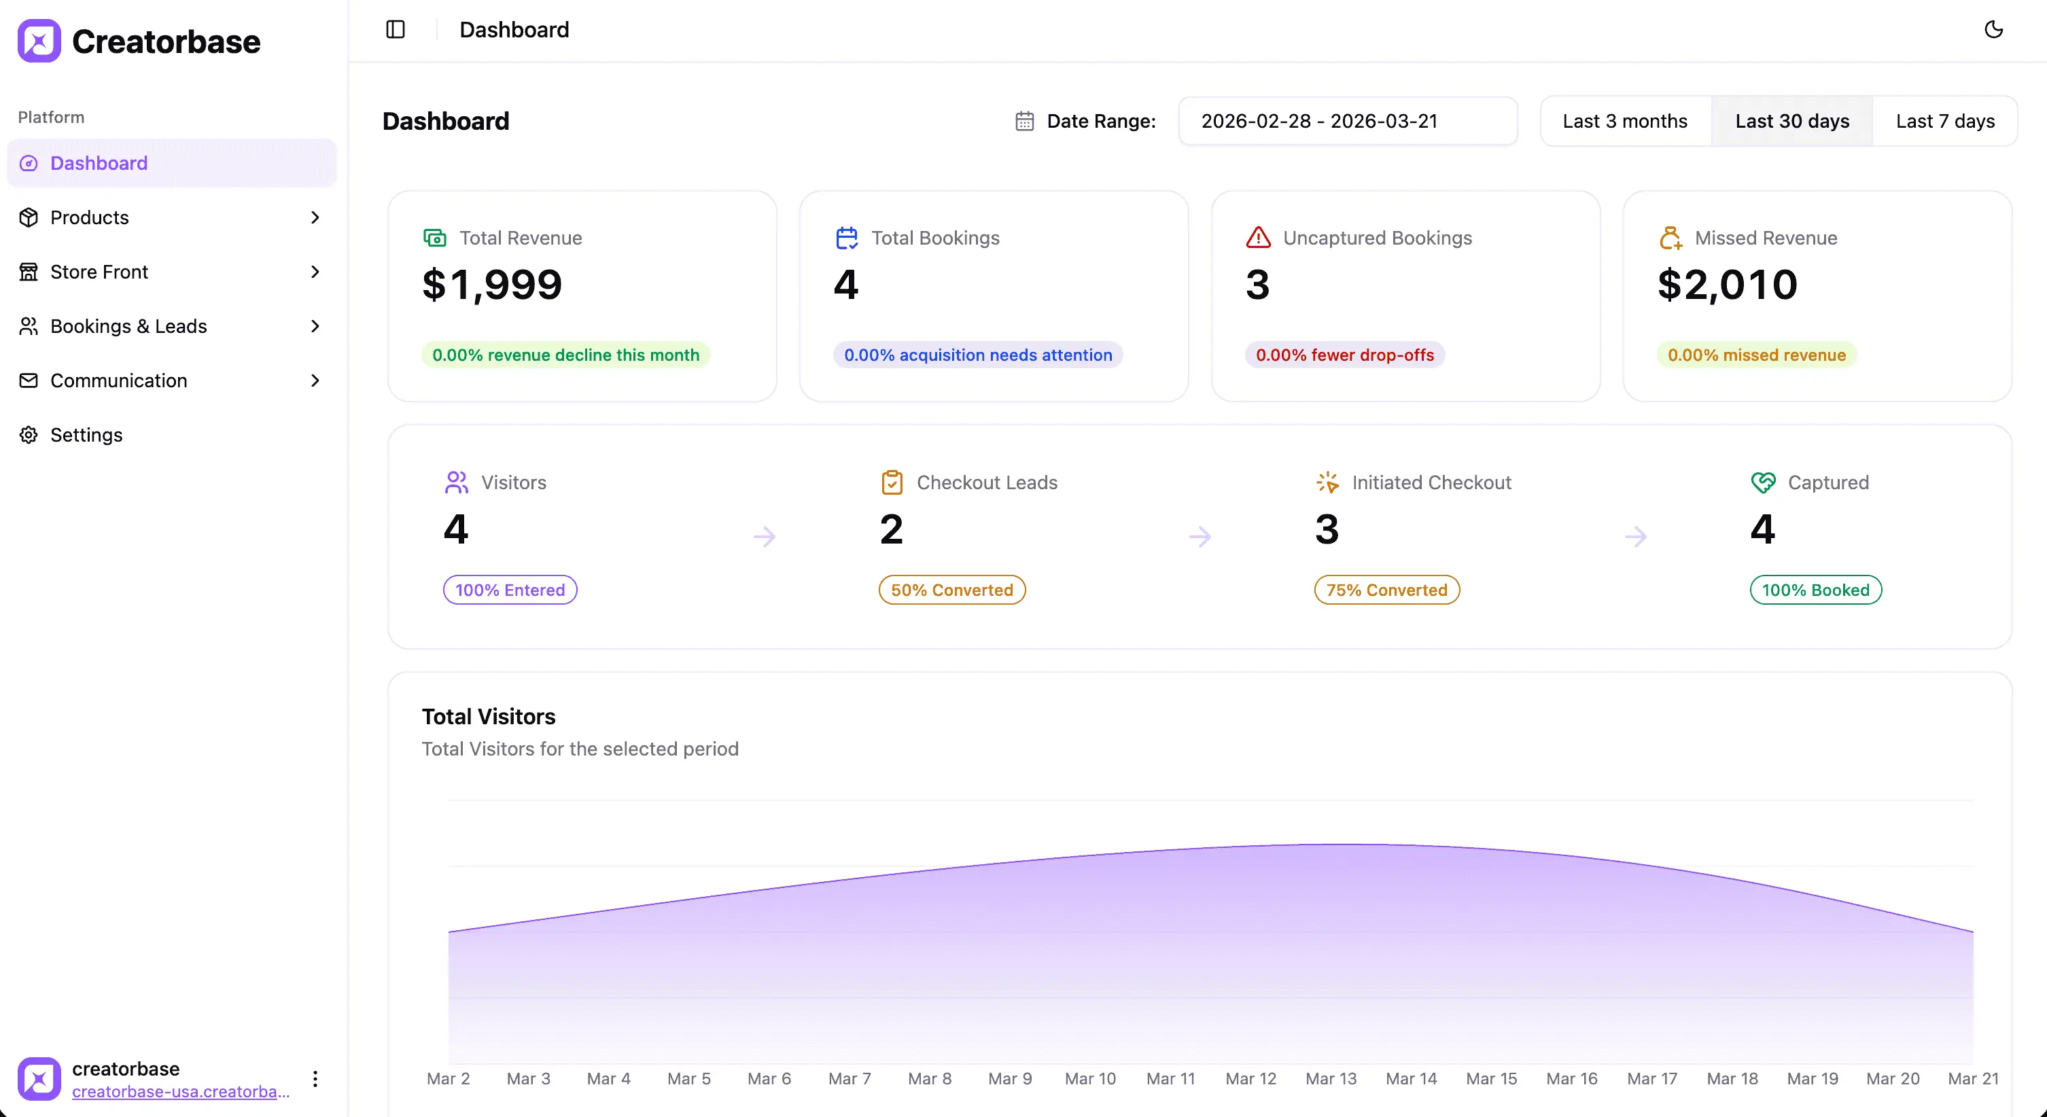Expand the Products sidebar section

click(172, 217)
